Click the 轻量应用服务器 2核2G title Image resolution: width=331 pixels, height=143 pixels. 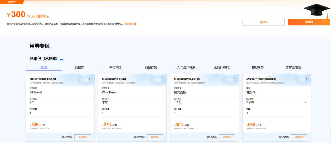[114, 79]
